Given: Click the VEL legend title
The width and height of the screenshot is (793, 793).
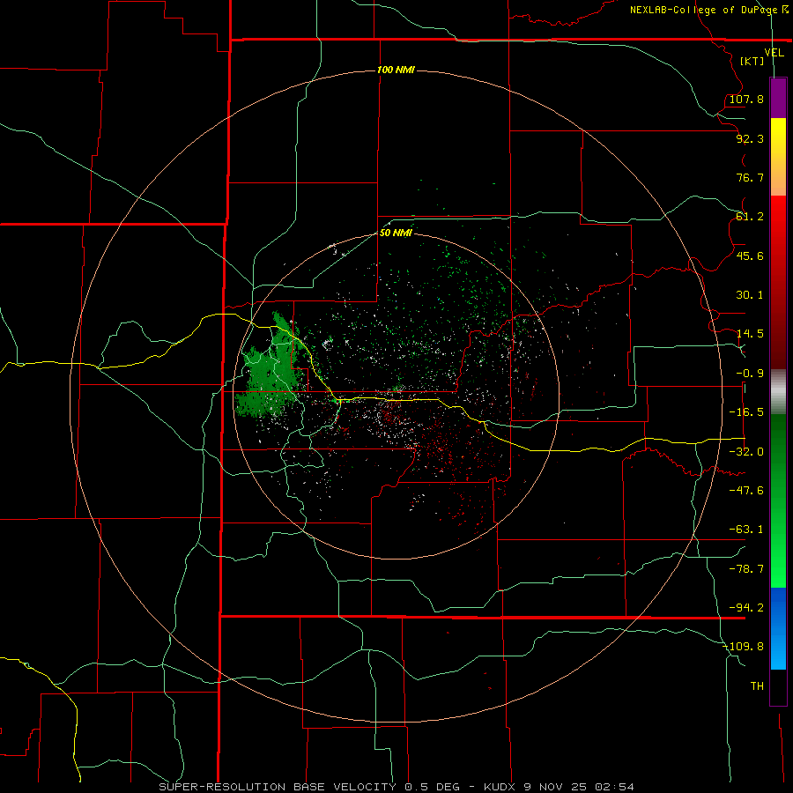Looking at the screenshot, I should coord(774,52).
